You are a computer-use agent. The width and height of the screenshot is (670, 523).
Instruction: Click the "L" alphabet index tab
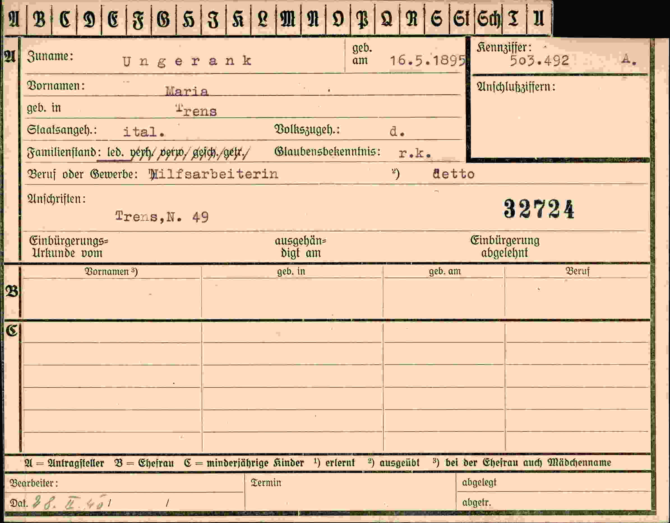263,19
